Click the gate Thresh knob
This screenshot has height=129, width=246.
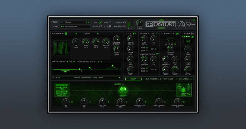[131, 39]
